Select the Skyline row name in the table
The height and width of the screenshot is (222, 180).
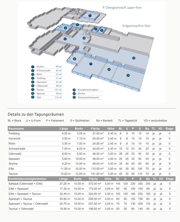pyautogui.click(x=13, y=164)
